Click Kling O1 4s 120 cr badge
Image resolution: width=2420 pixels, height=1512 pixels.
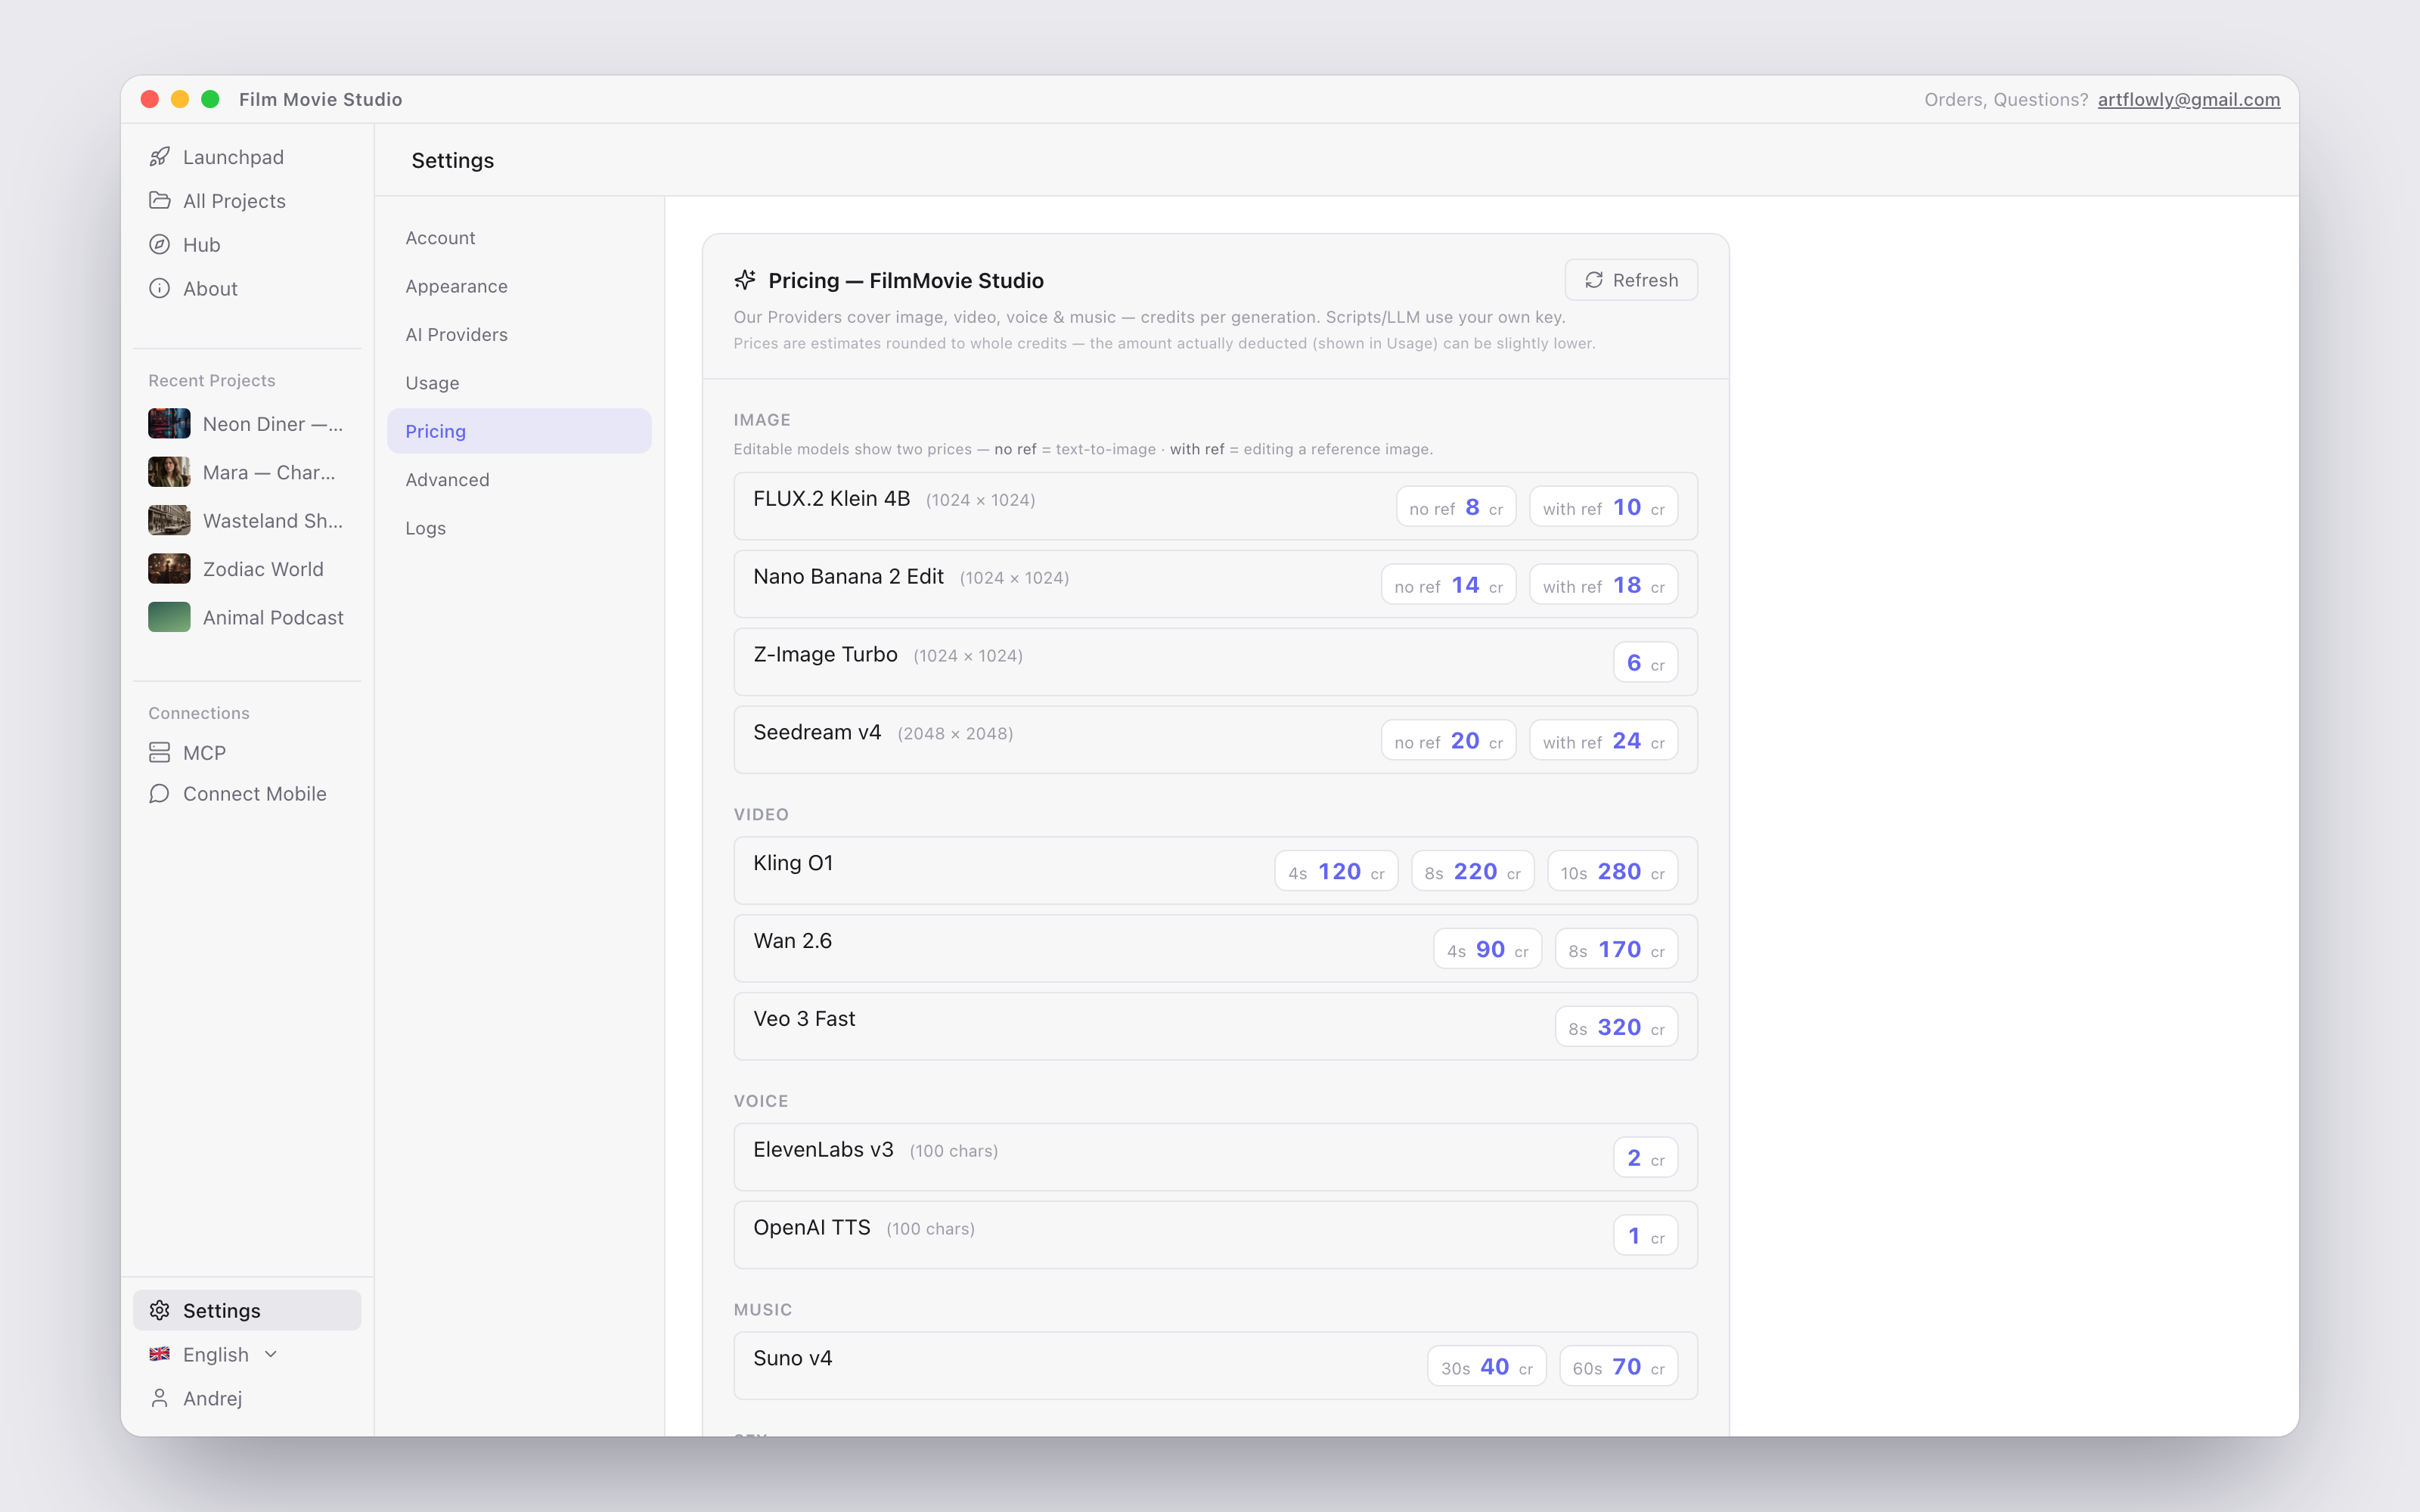[1336, 871]
